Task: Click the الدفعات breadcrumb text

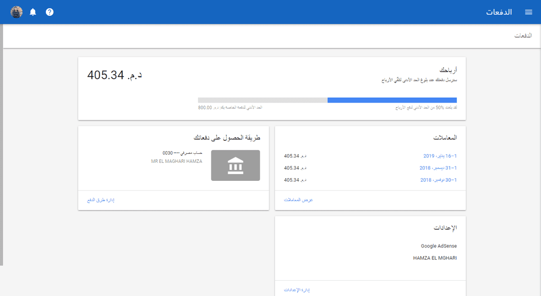Action: point(523,35)
